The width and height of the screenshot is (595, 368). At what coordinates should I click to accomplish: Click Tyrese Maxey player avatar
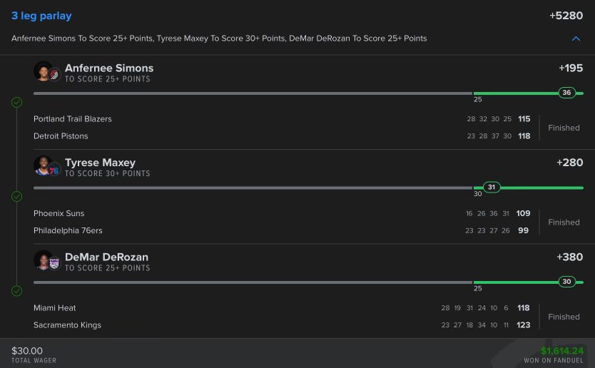41,165
